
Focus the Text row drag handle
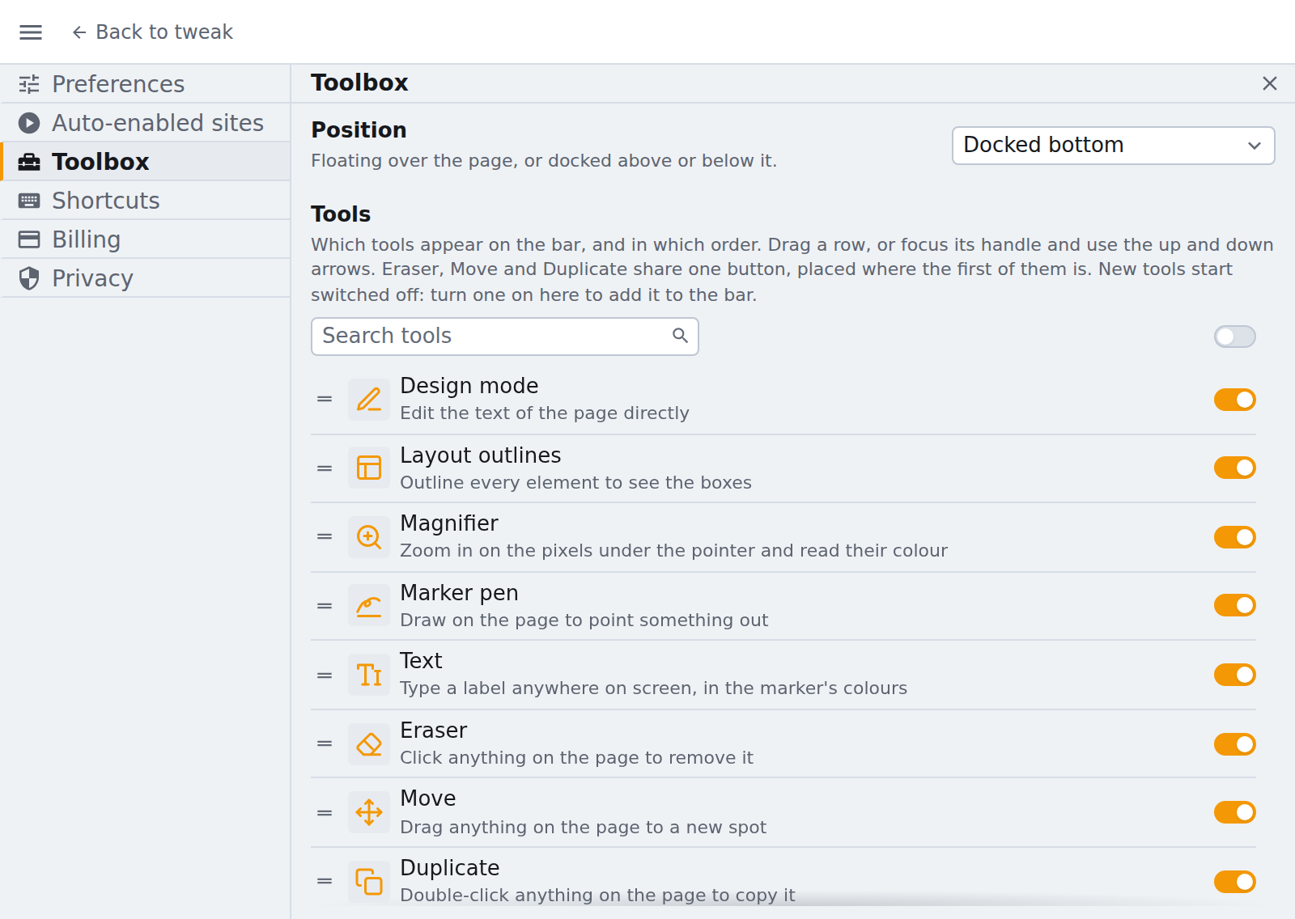325,675
